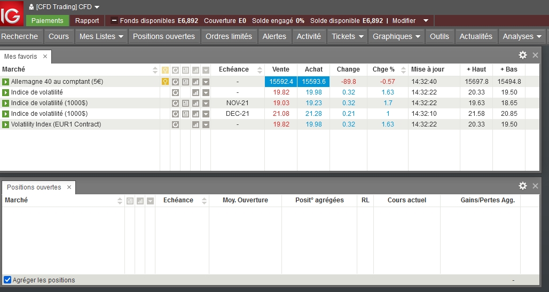Click the green arrow beside plain Indice de volatilité
The image size is (549, 292).
(x=5, y=92)
